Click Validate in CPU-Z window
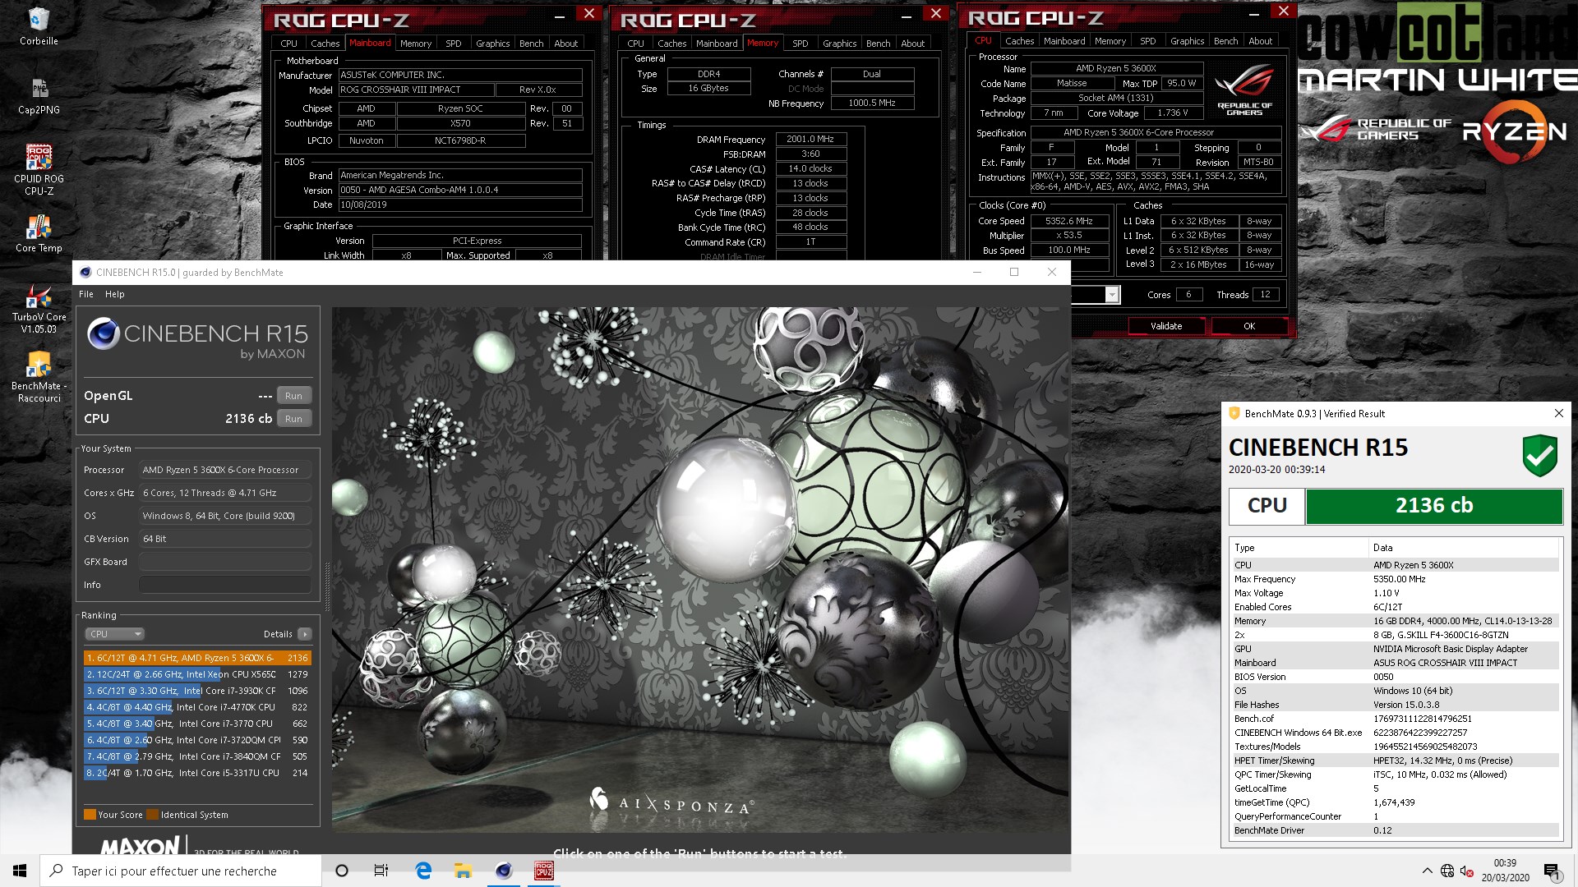 pyautogui.click(x=1165, y=326)
